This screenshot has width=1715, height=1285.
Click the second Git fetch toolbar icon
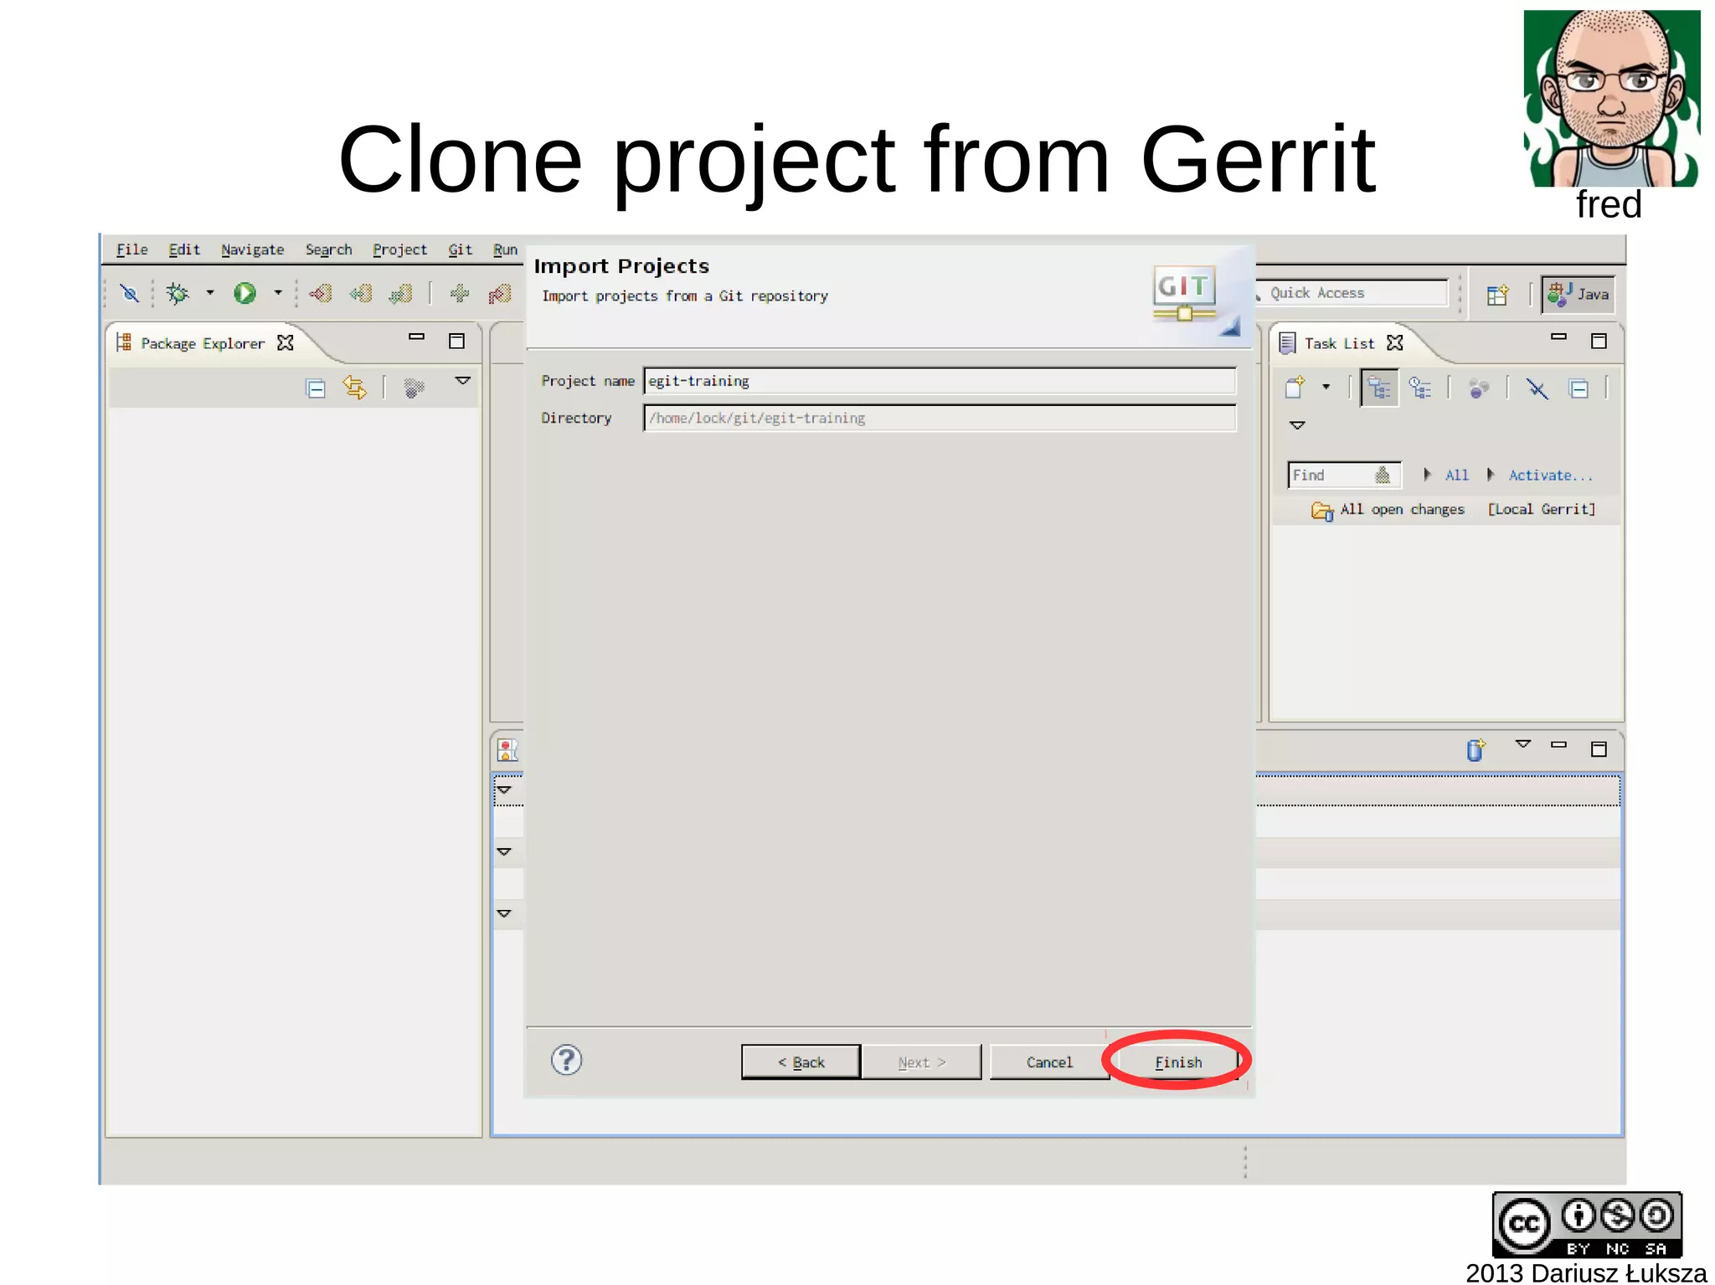(361, 293)
